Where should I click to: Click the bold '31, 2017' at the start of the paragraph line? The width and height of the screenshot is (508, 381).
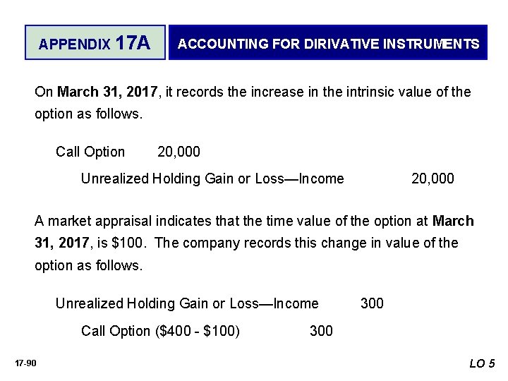click(62, 243)
